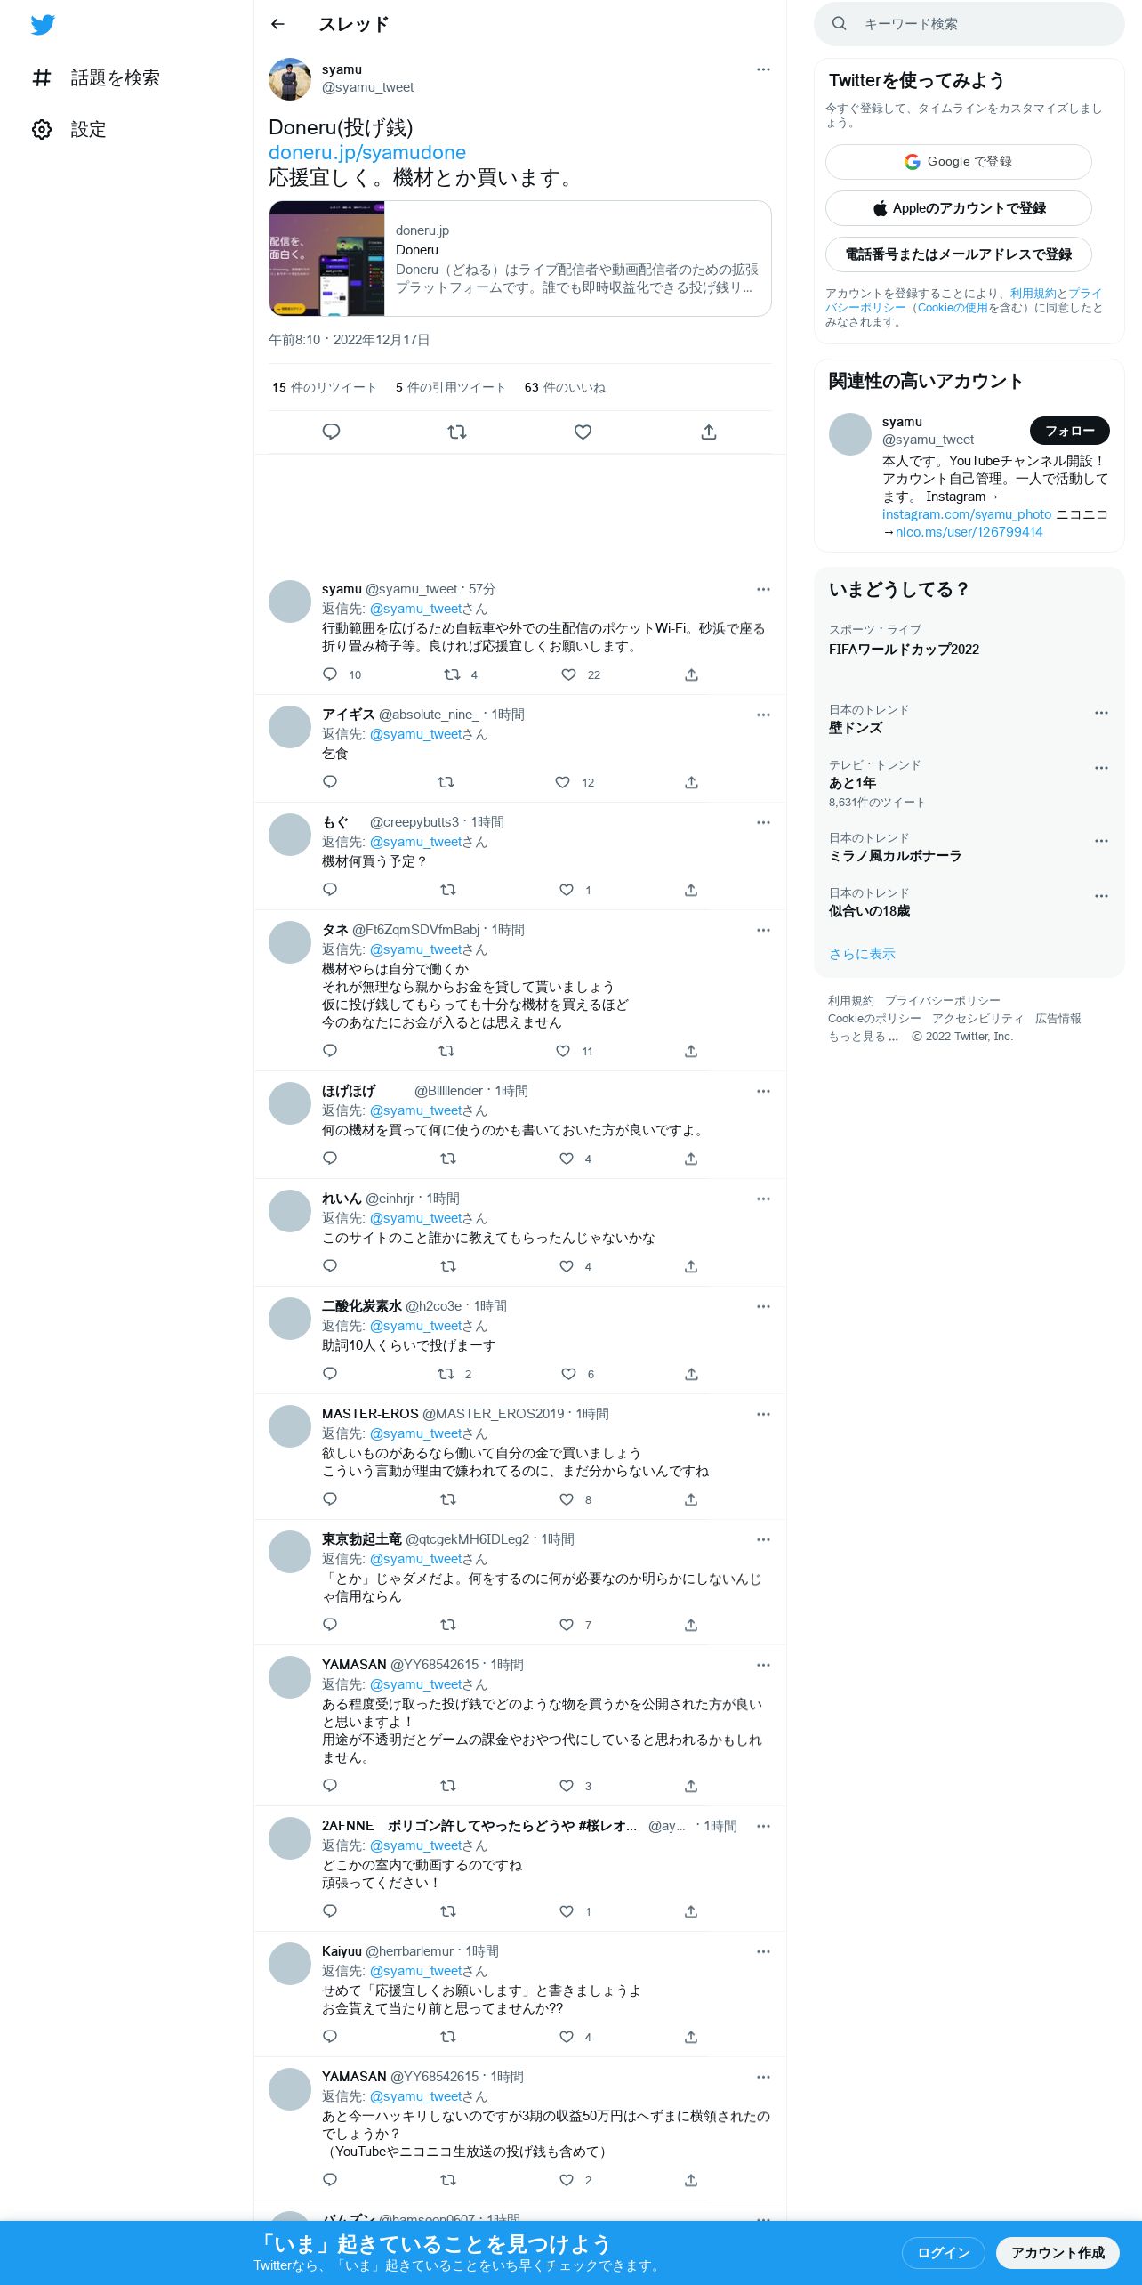Open 設定 in sidebar

point(69,130)
